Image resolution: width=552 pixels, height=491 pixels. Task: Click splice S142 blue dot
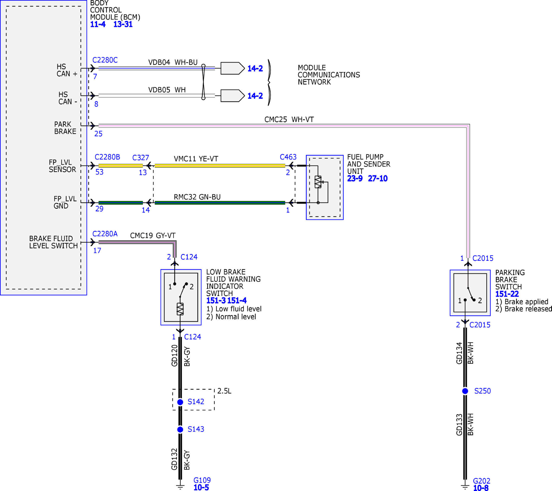pyautogui.click(x=180, y=402)
